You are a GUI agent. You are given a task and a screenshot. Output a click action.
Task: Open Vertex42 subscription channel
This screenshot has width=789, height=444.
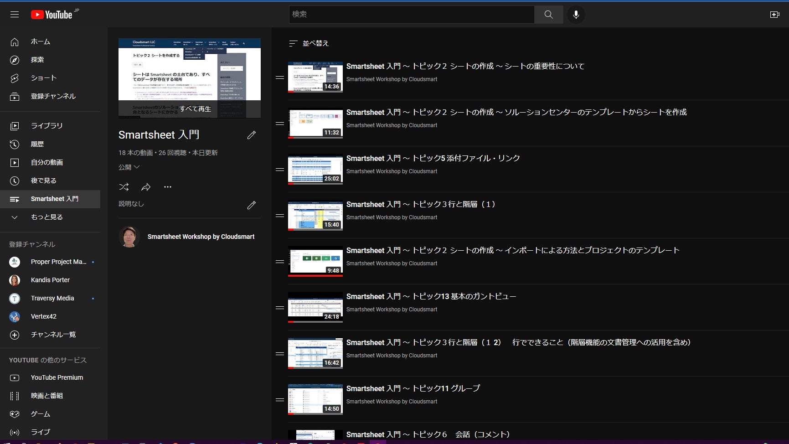pyautogui.click(x=50, y=316)
